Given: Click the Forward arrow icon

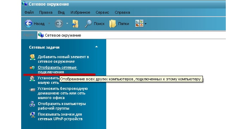Looking at the screenshot, I should click(x=59, y=24).
